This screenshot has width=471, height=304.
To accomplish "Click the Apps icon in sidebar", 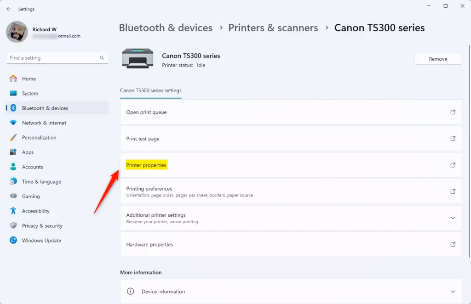I will tap(13, 152).
